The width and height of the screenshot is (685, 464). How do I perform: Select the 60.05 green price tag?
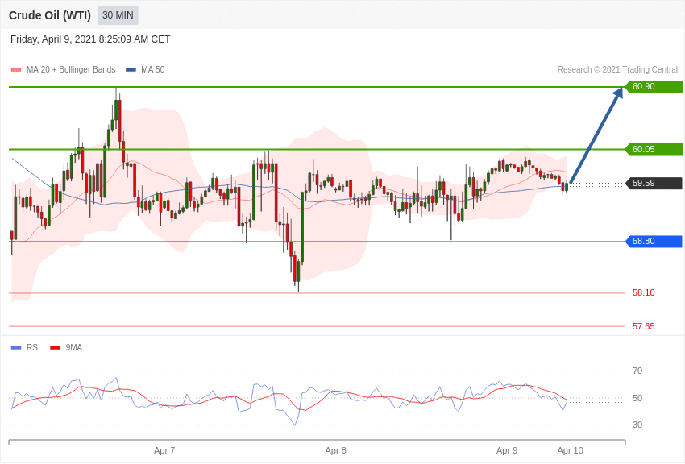click(654, 149)
